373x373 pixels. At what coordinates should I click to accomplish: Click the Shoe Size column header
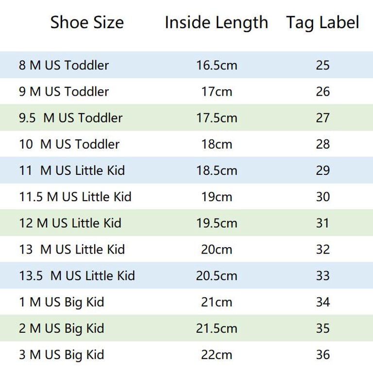[87, 22]
